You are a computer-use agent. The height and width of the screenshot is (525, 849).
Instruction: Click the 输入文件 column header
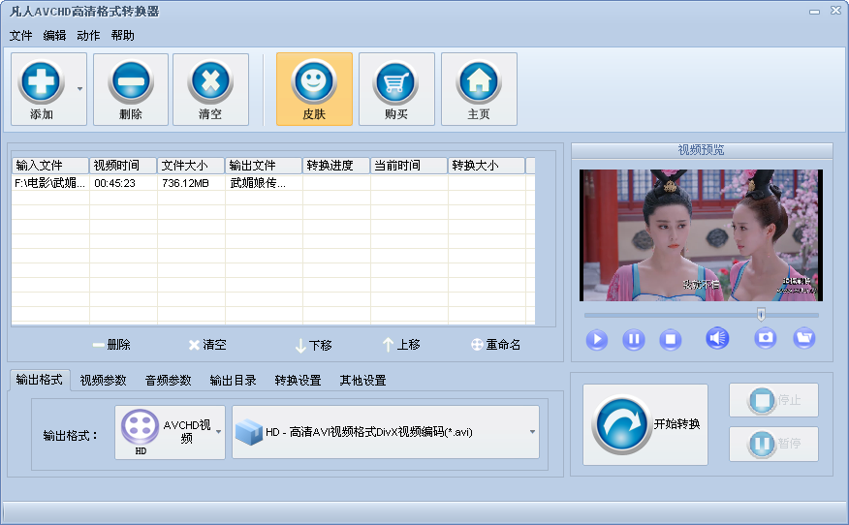[50, 166]
